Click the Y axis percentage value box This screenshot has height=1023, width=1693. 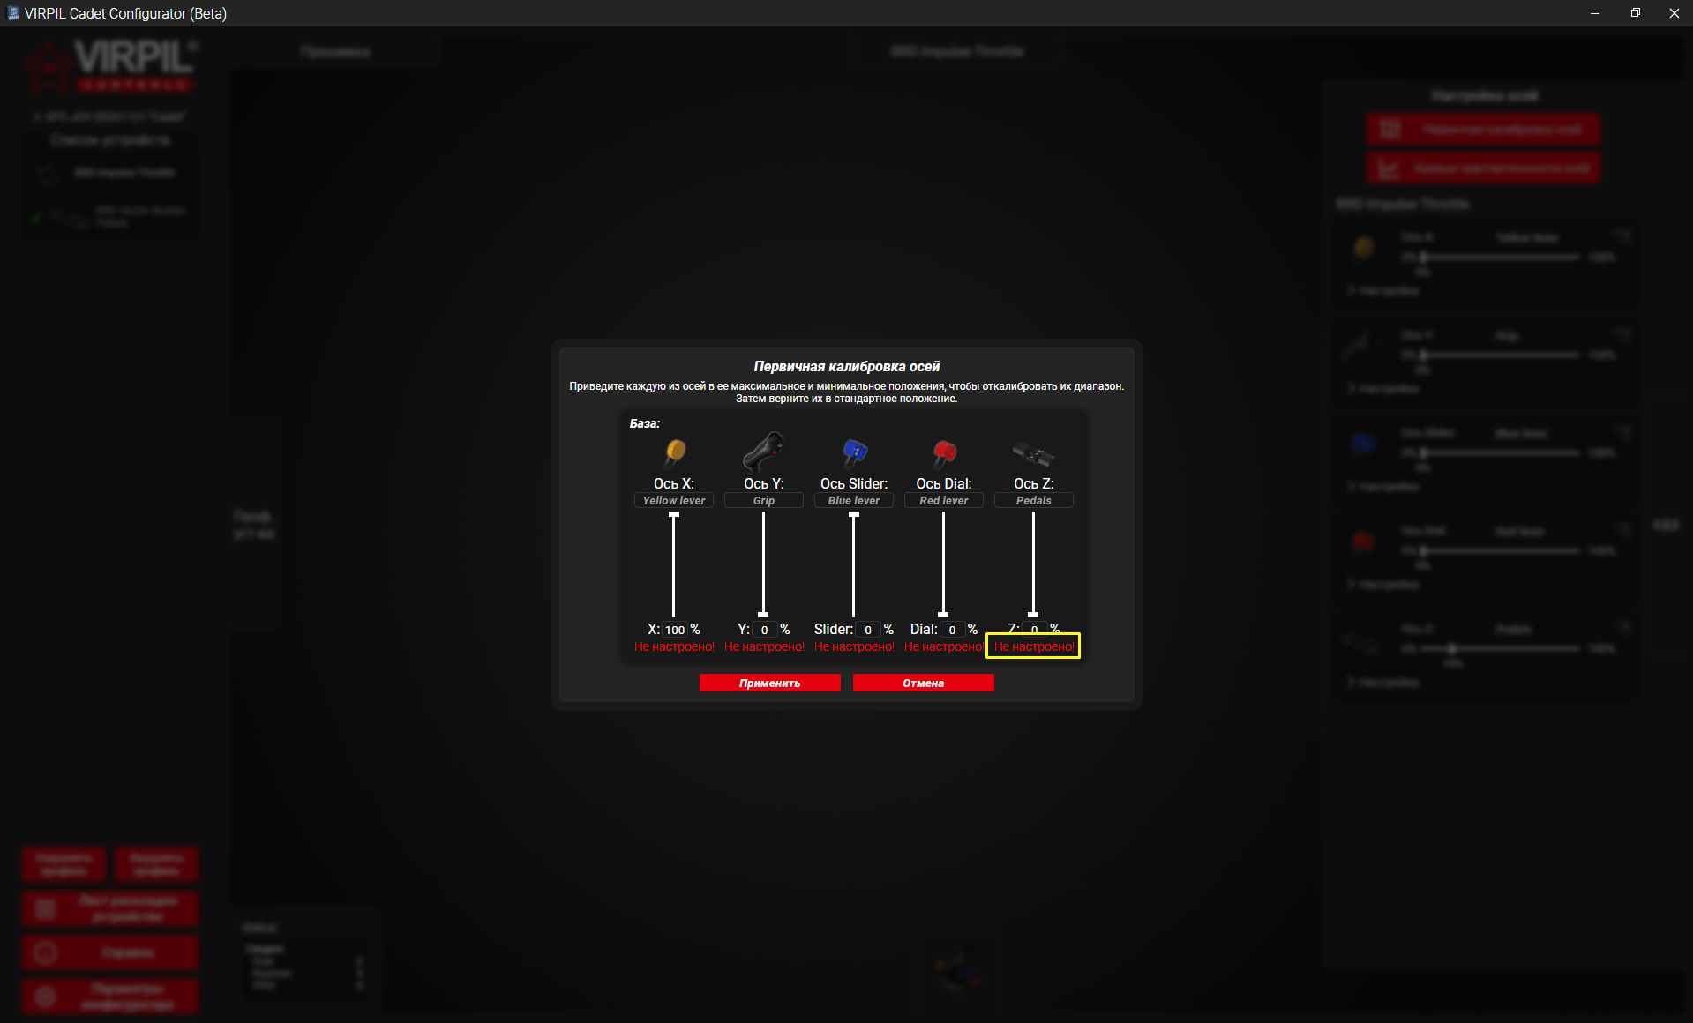coord(764,630)
